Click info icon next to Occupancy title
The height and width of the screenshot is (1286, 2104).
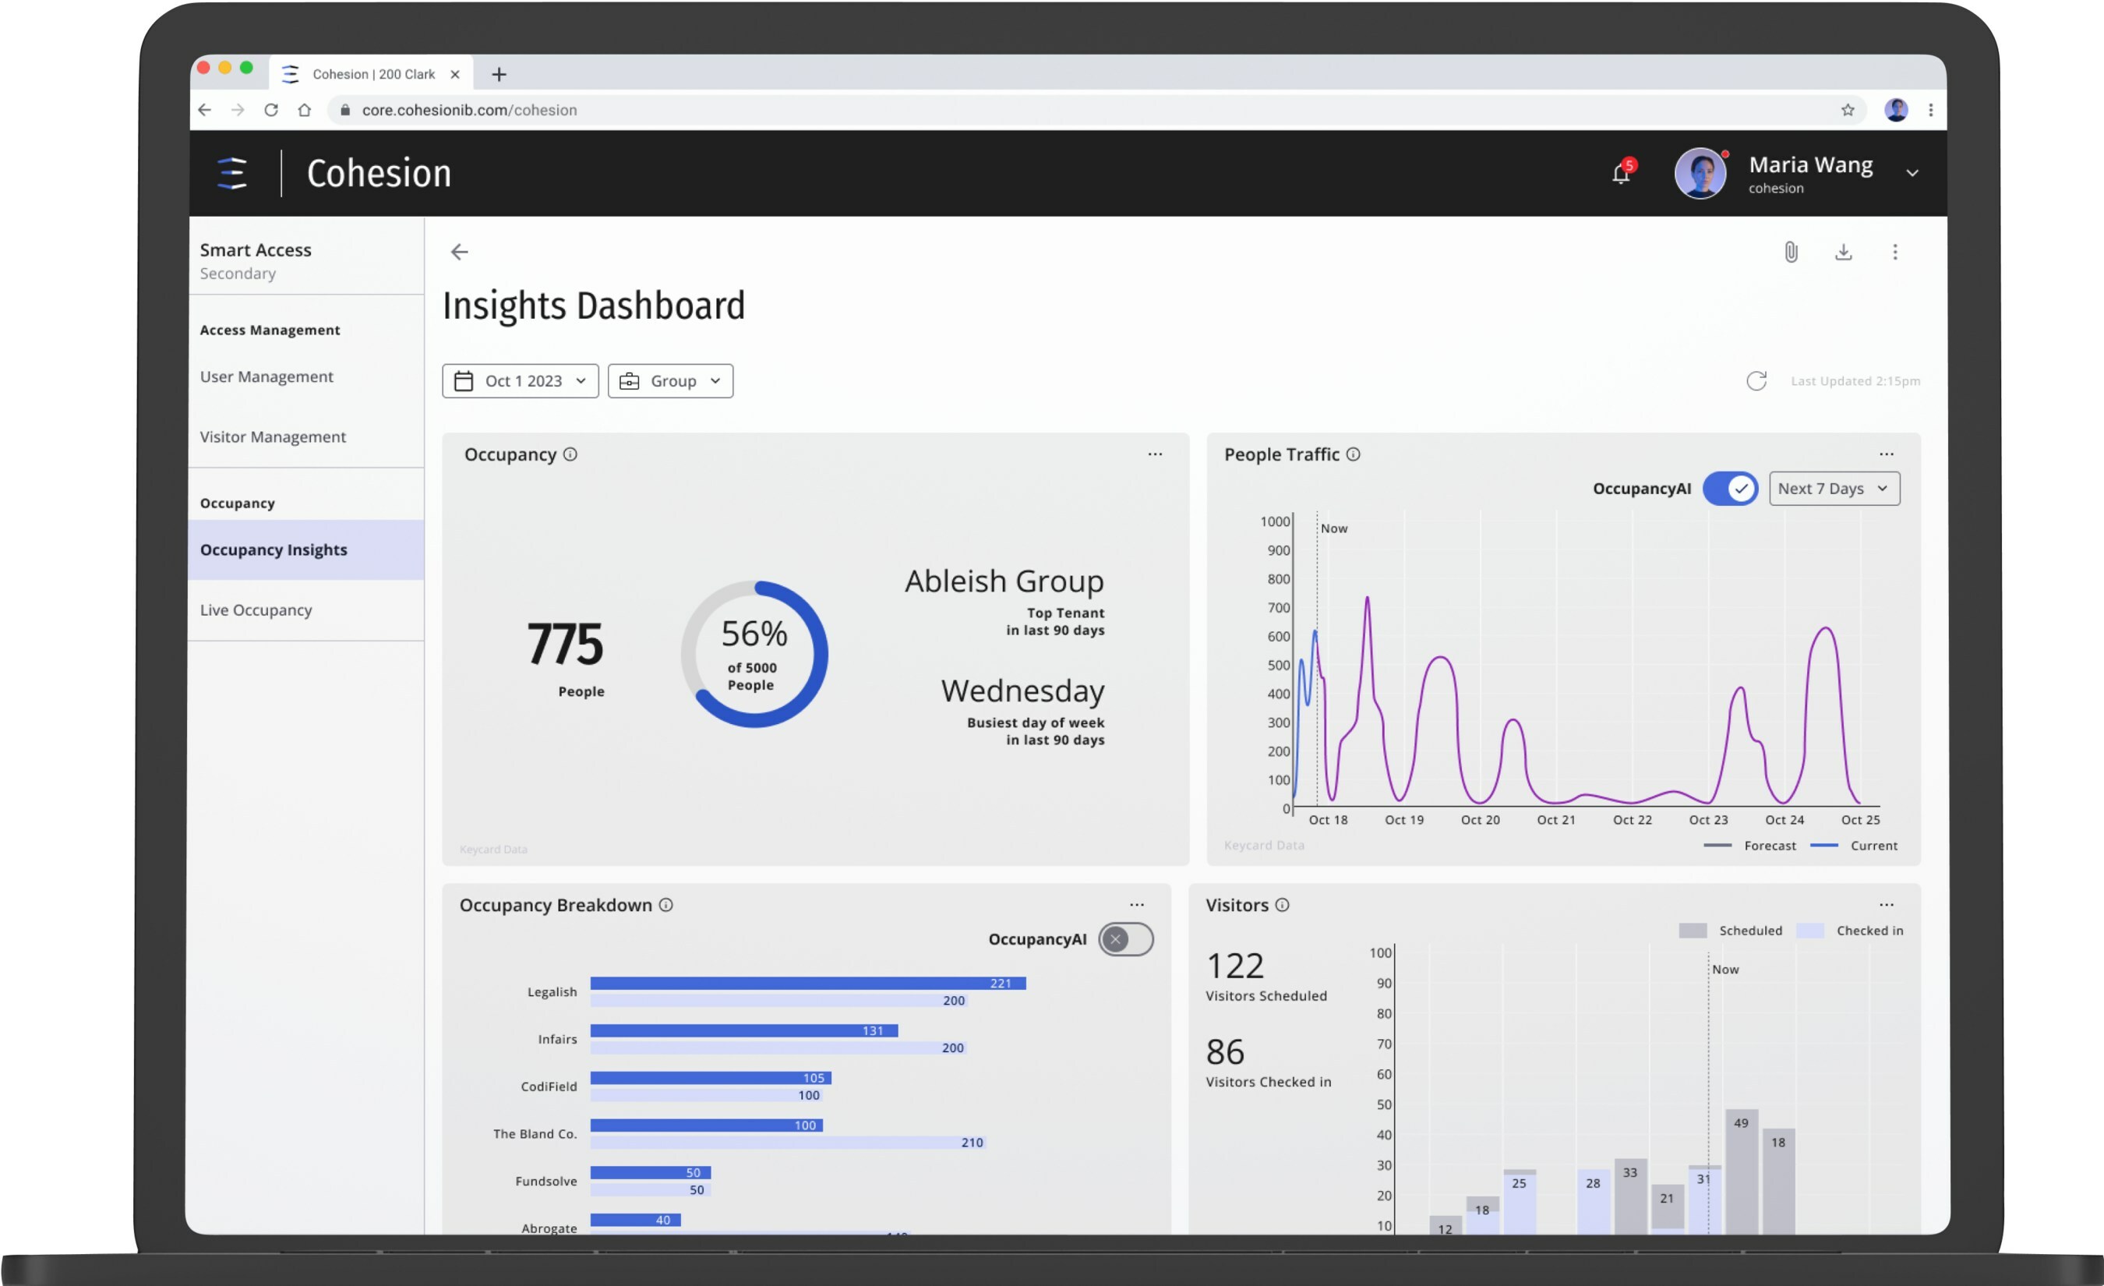570,454
